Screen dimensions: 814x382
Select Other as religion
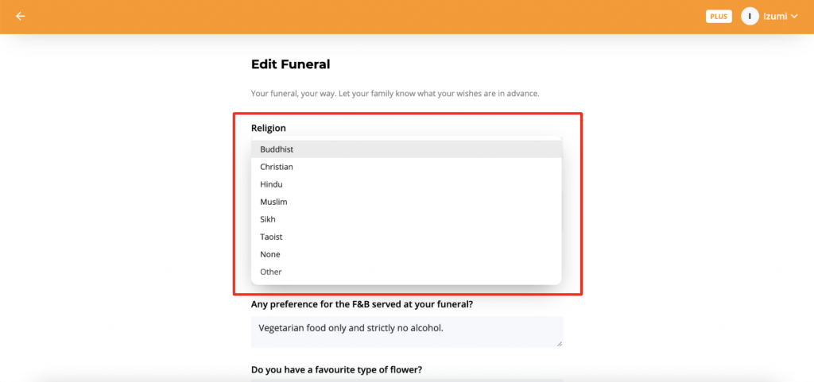click(x=406, y=272)
